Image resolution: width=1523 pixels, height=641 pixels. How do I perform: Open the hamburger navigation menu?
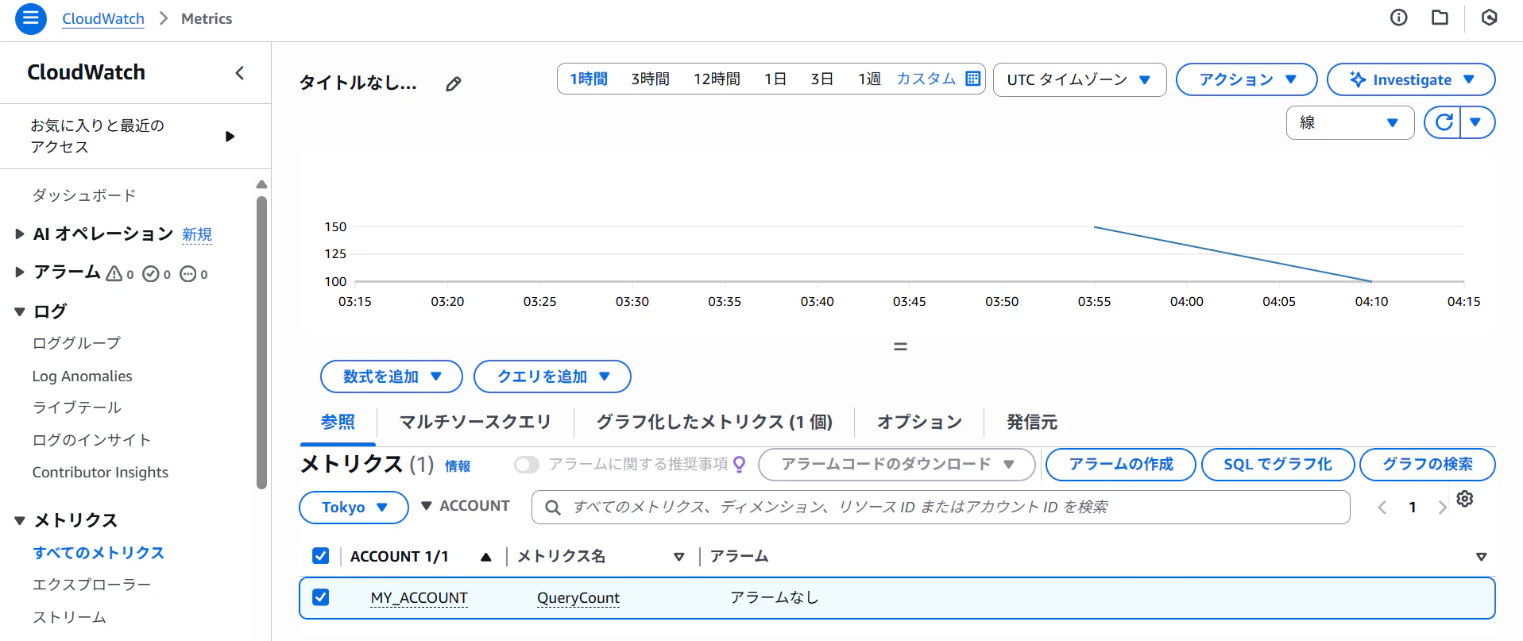click(30, 18)
